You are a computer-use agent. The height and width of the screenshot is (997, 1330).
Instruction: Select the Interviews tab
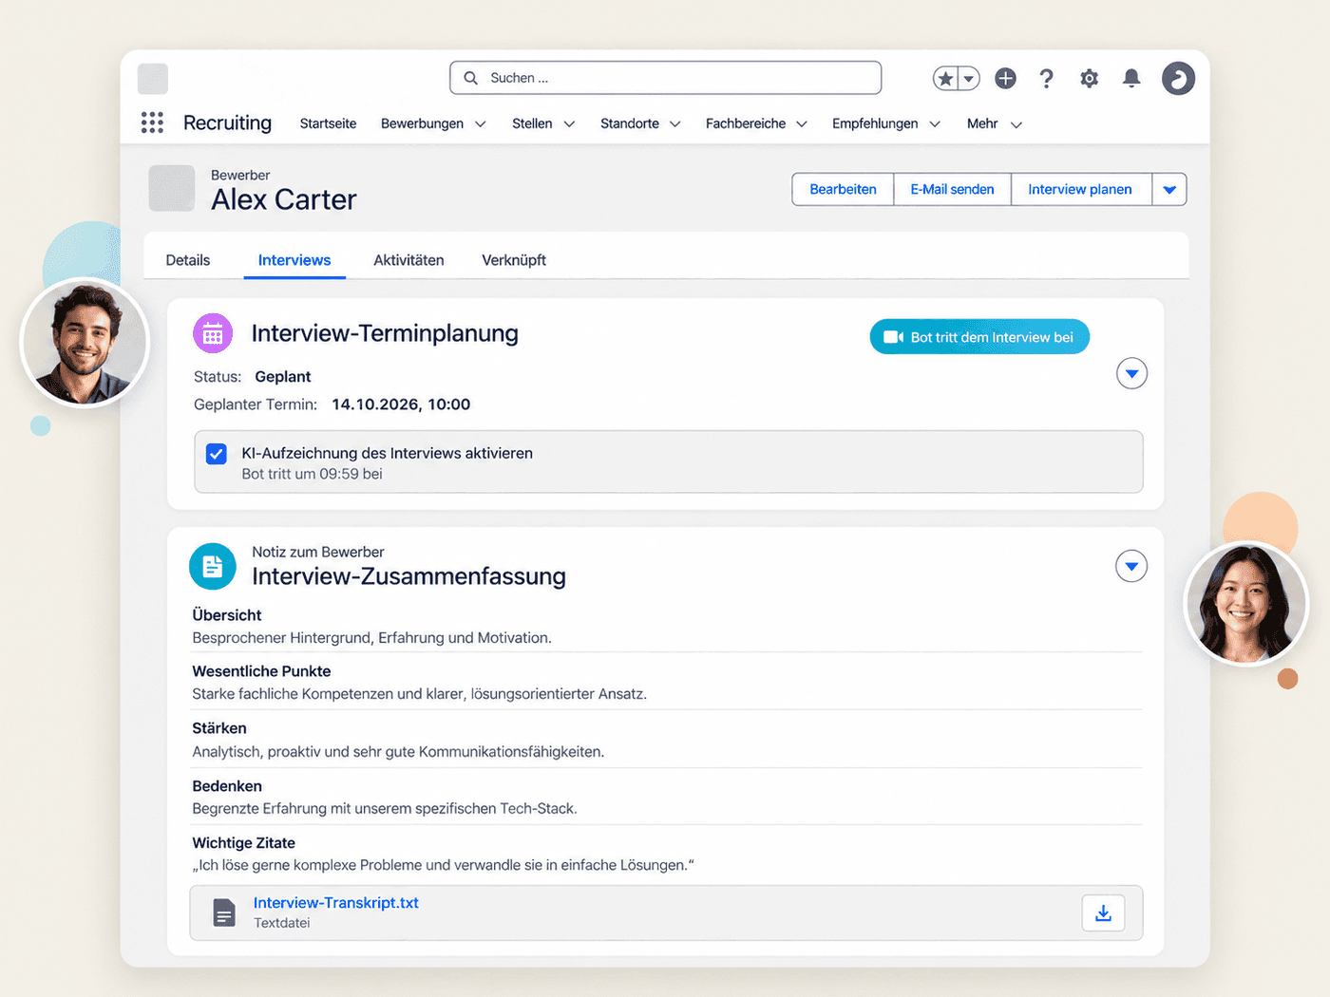click(x=294, y=260)
